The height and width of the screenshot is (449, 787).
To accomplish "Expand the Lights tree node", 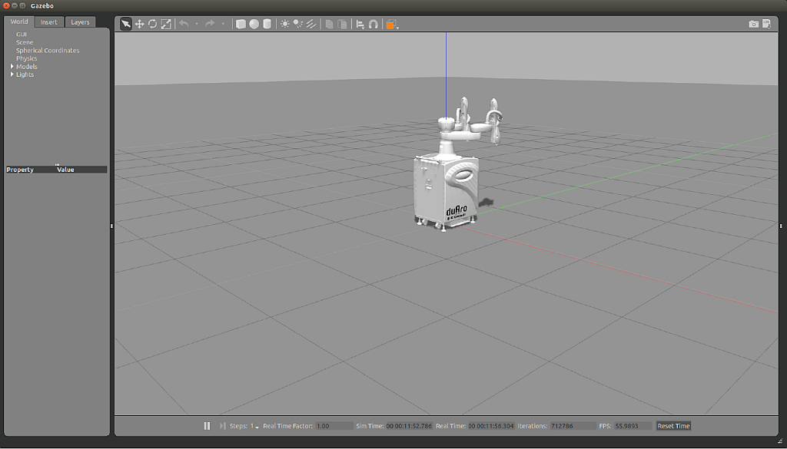I will point(12,74).
